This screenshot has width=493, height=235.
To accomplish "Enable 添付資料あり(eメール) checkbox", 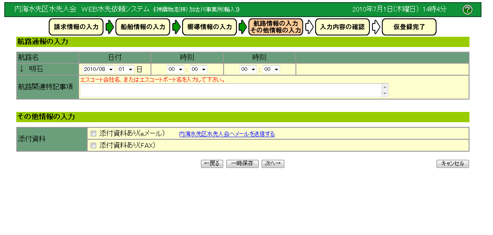I will (x=94, y=133).
